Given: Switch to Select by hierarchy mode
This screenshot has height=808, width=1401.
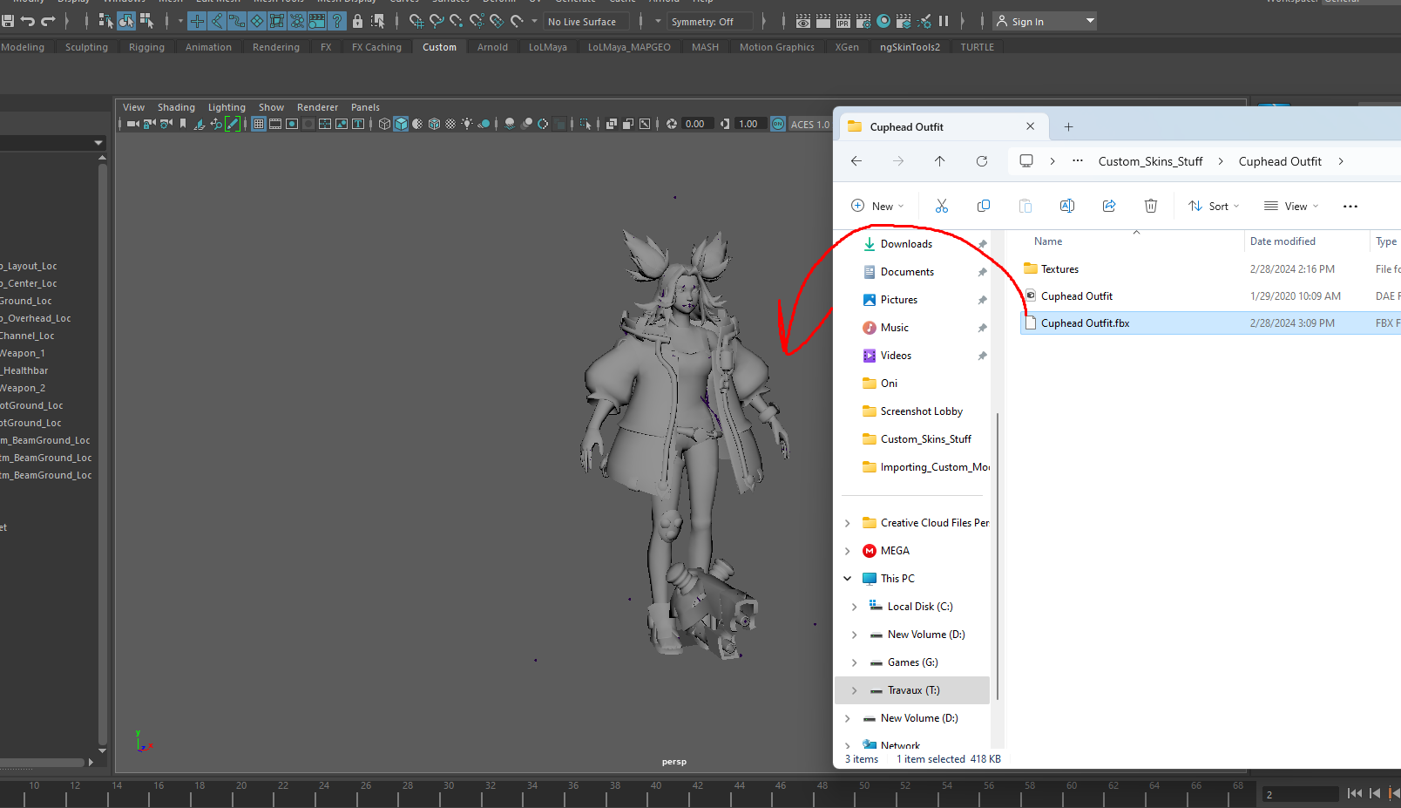Looking at the screenshot, I should pyautogui.click(x=106, y=21).
